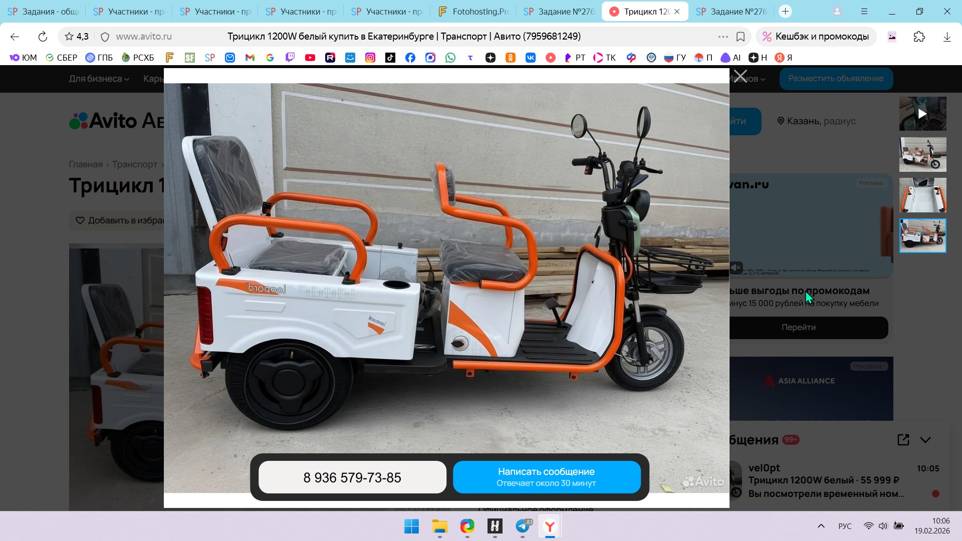Click the browser reload page icon
The width and height of the screenshot is (962, 541).
[43, 37]
